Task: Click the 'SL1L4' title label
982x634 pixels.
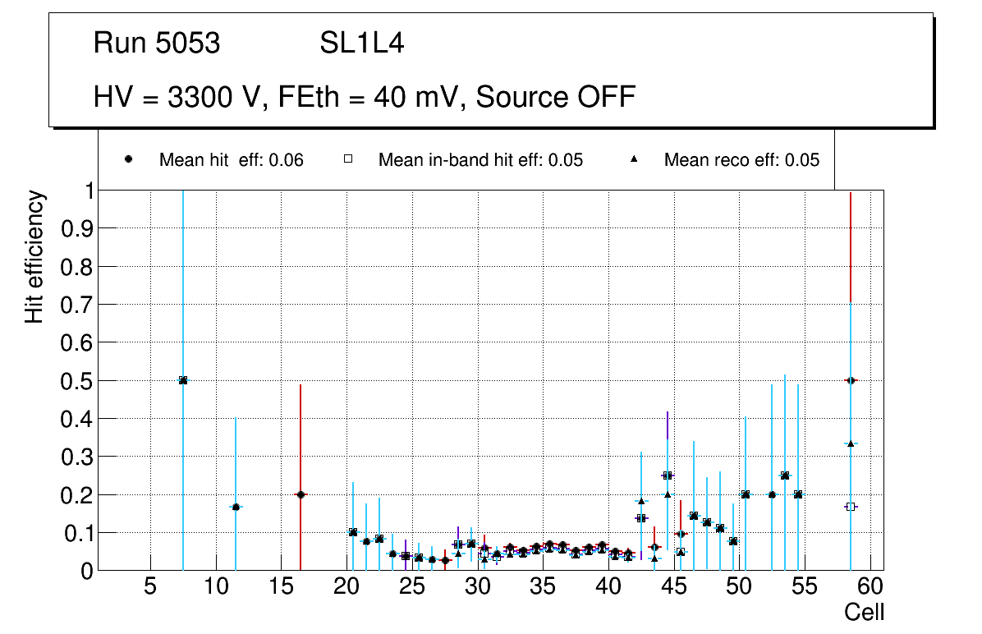Action: click(361, 44)
